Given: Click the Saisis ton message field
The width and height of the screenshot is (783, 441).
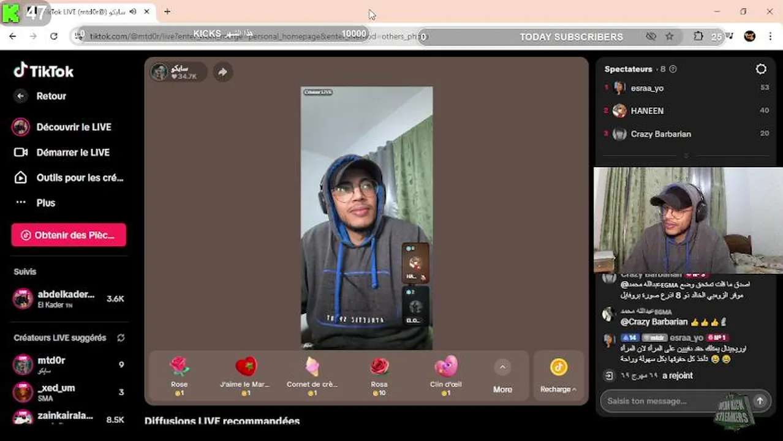Looking at the screenshot, I should (674, 401).
